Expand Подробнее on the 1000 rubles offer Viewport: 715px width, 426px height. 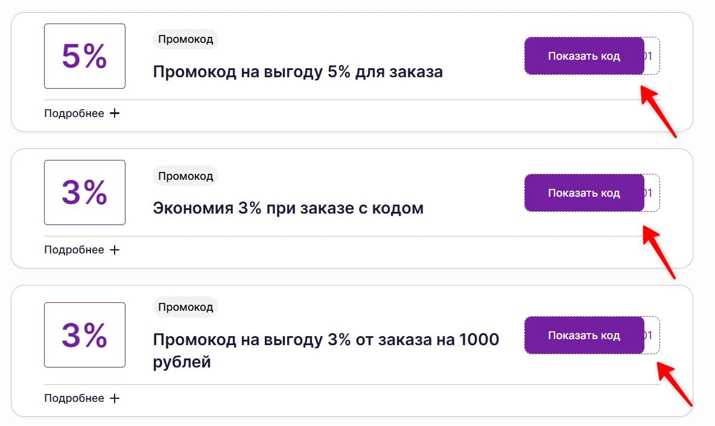point(74,398)
